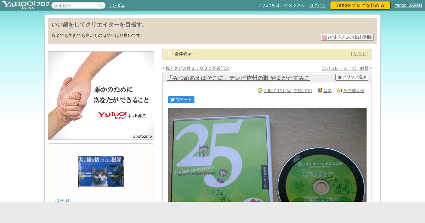
Task: Click the folder icon beside その他音楽
Action: point(339,91)
